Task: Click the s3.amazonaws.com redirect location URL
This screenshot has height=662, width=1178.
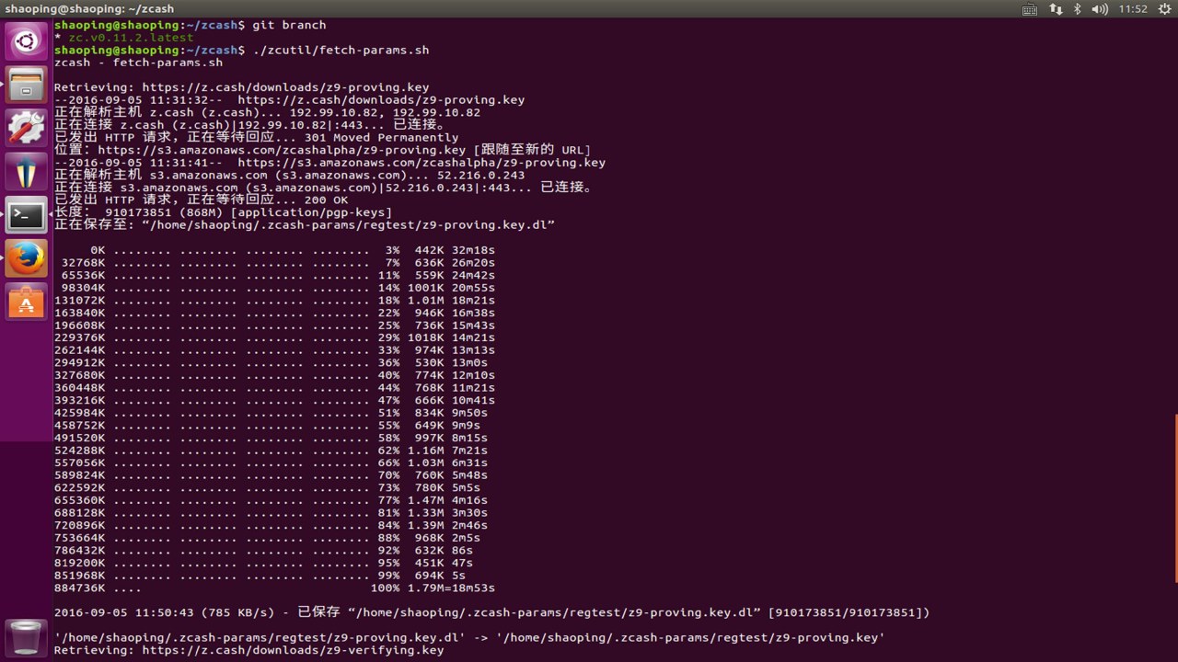Action: point(282,150)
